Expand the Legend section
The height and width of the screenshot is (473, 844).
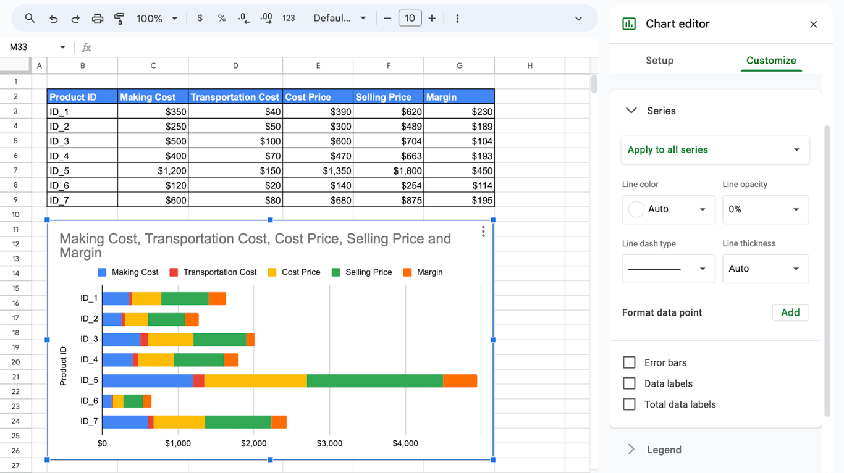coord(631,450)
